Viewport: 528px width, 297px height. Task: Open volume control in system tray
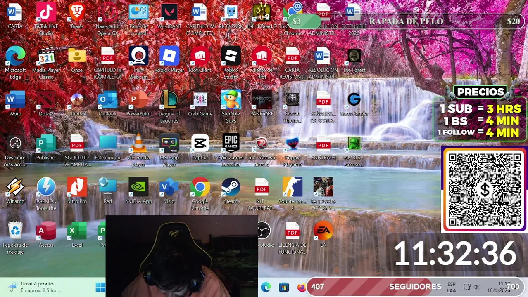(x=476, y=287)
